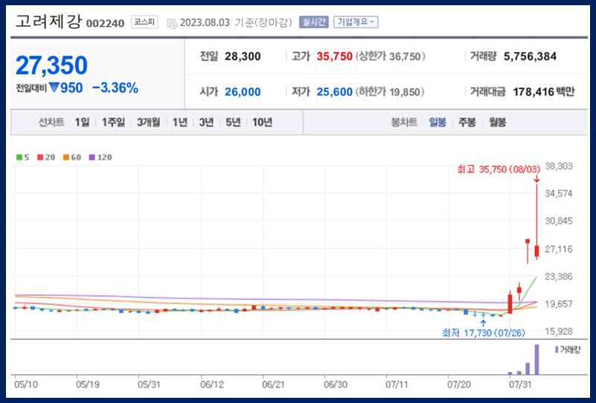Click the 고려제강 stock name
The width and height of the screenshot is (596, 403).
click(48, 22)
